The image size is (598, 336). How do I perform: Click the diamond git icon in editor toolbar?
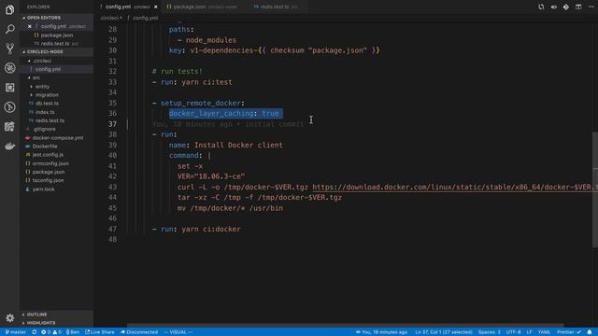point(566,7)
